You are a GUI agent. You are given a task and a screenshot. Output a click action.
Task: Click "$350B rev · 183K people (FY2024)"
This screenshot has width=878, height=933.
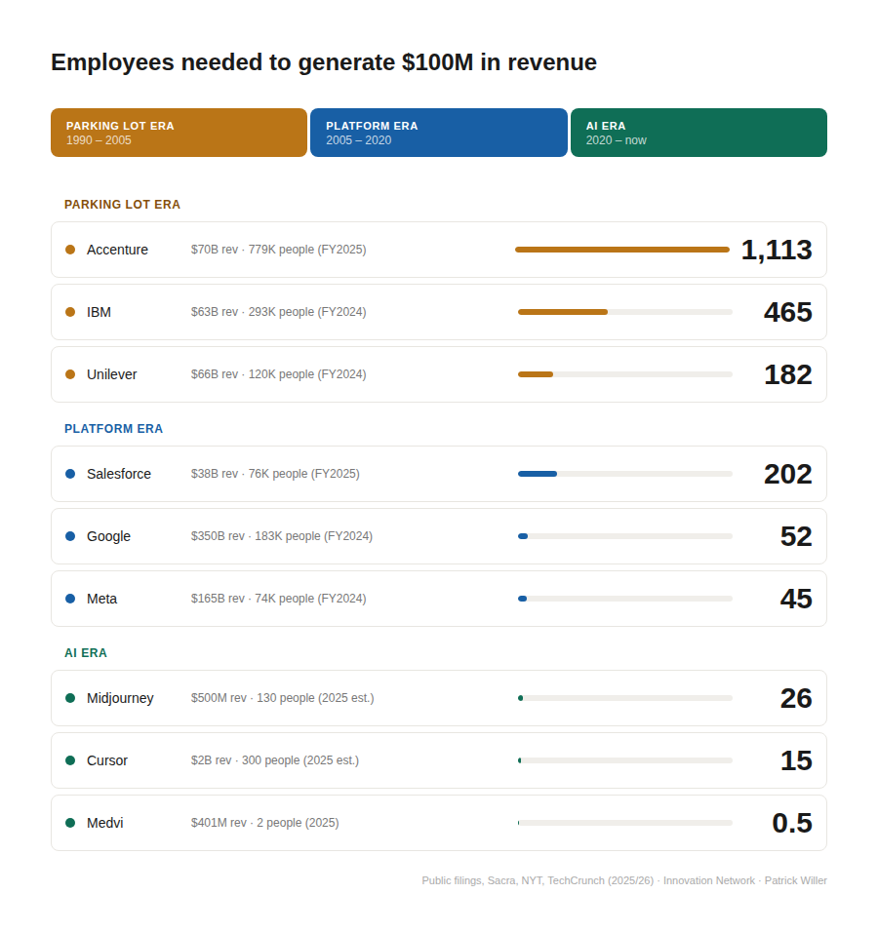pos(282,537)
